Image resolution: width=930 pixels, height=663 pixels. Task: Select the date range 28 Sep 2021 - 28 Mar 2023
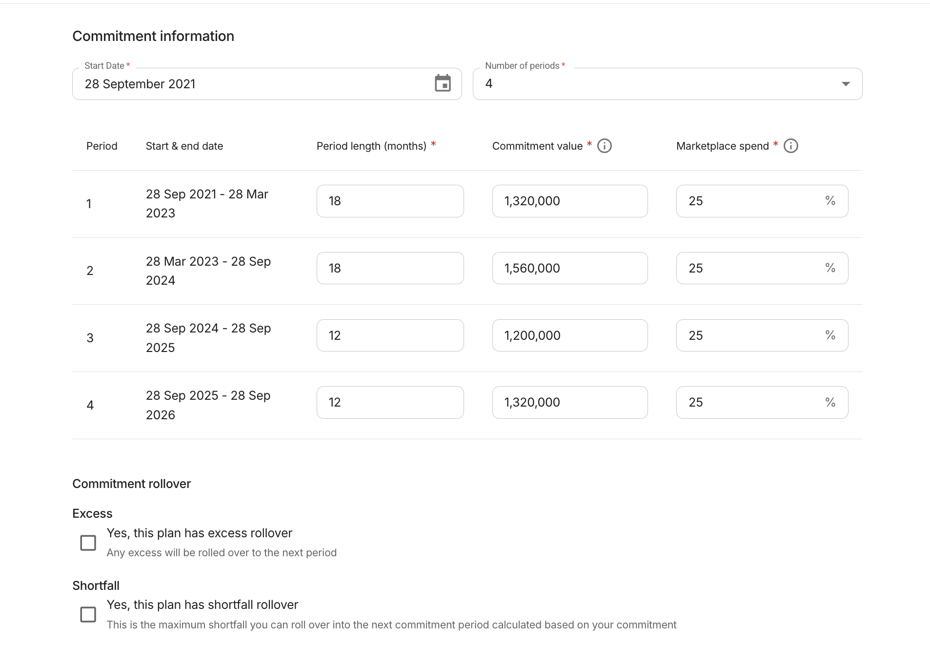(207, 204)
